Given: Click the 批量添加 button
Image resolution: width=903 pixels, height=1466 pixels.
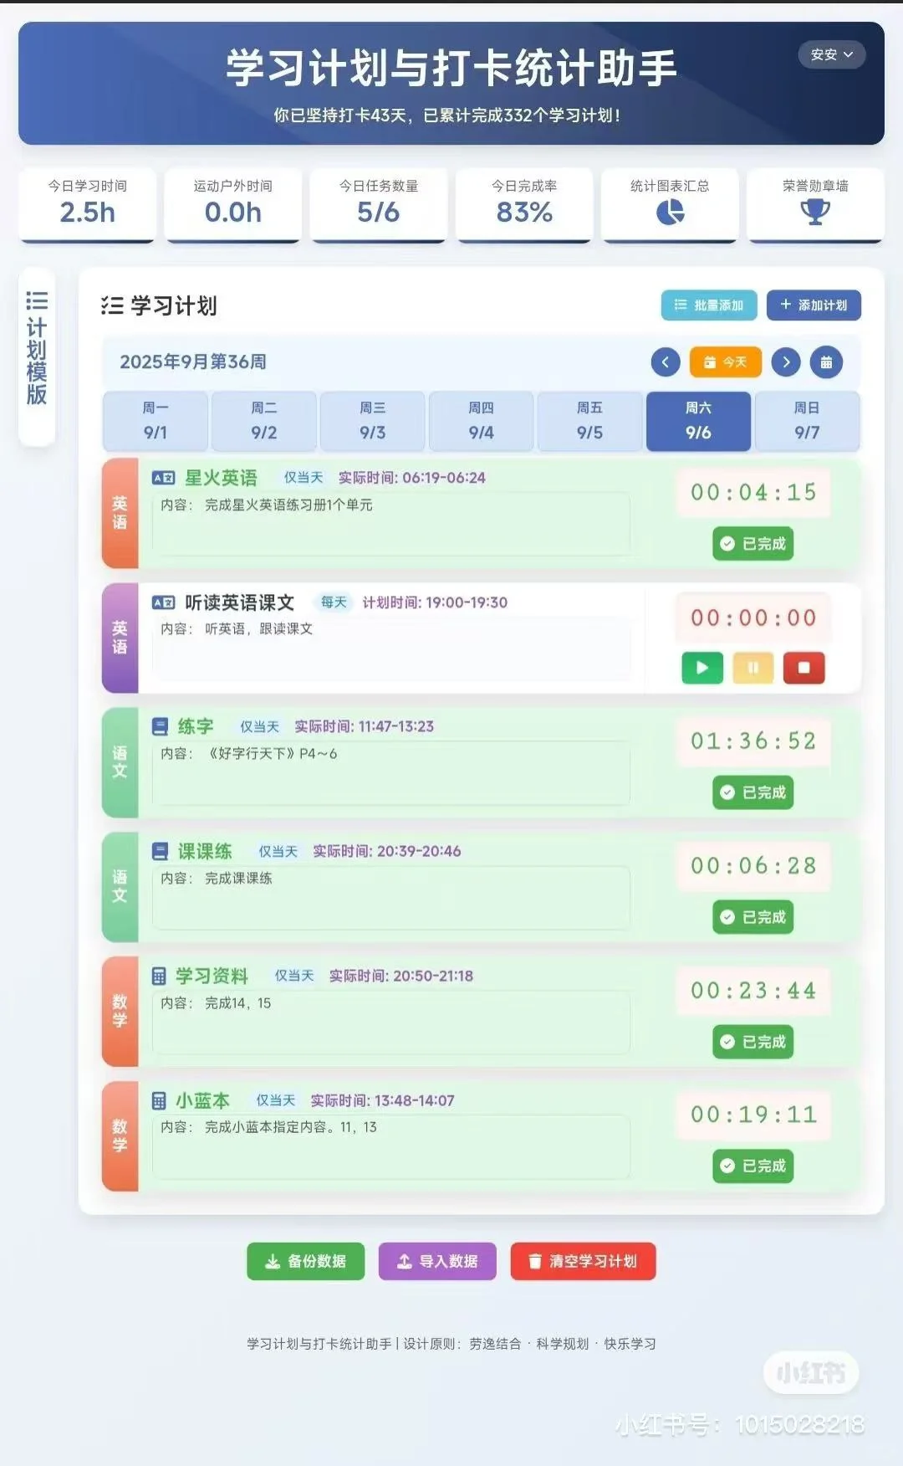Looking at the screenshot, I should point(709,305).
